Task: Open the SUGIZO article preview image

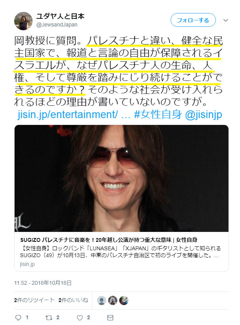Action: coord(122,178)
